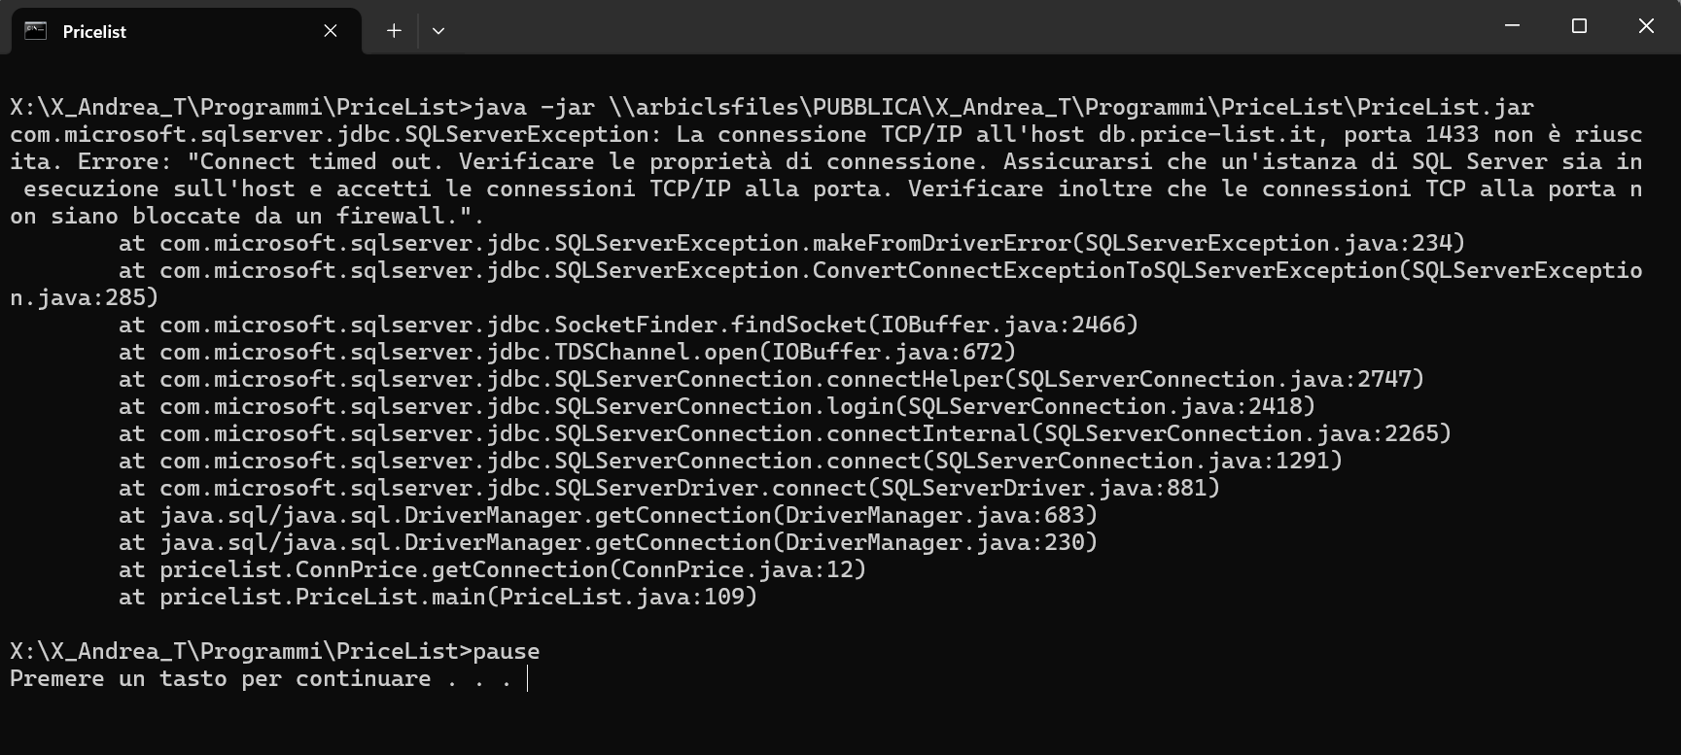Viewport: 1681px width, 755px height.
Task: Expand the new tab profile dropdown chevron
Action: tap(438, 31)
